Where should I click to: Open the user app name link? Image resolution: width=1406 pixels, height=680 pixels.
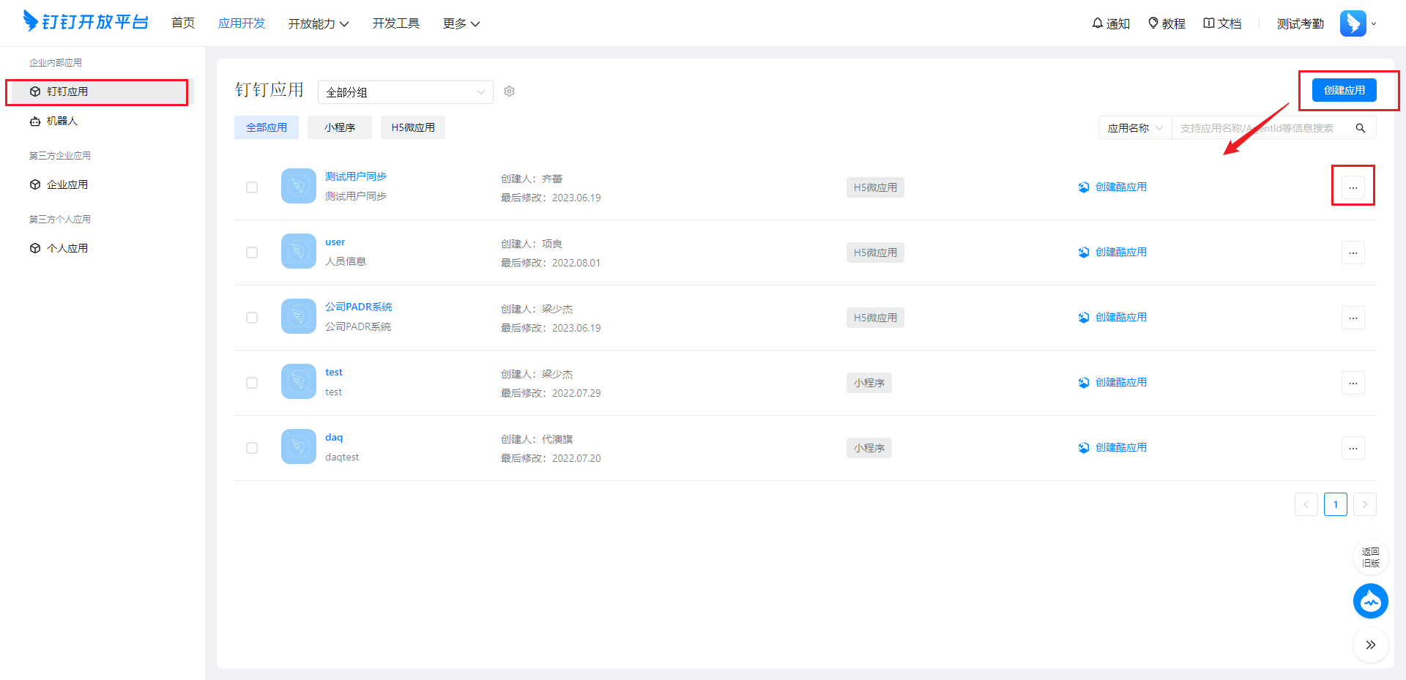pos(335,242)
